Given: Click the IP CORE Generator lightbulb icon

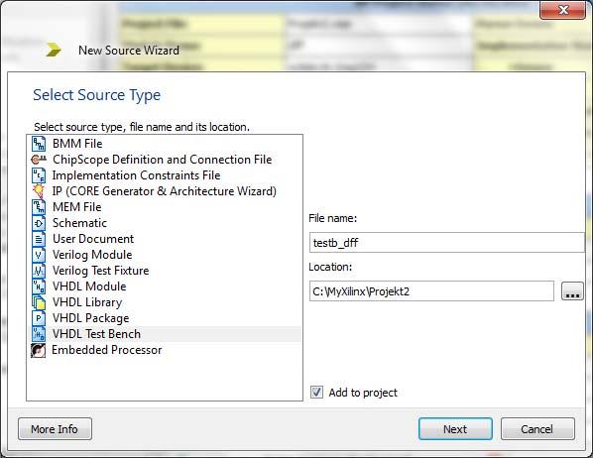Looking at the screenshot, I should [x=39, y=191].
